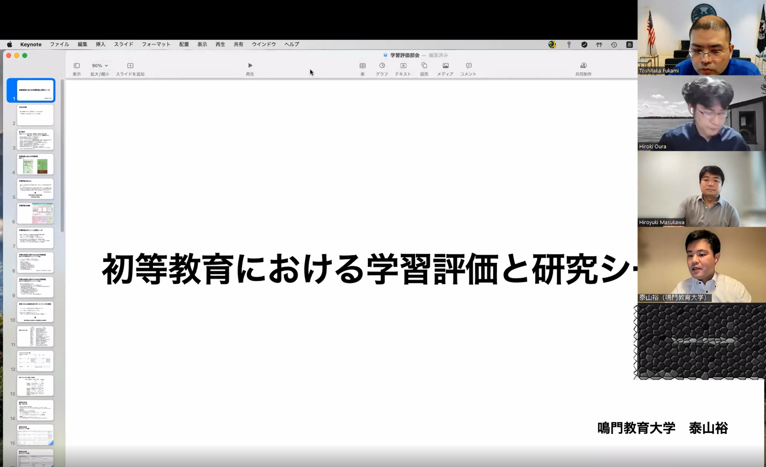Select slide 10 thumbnail in navigator
Viewport: 766px width, 467px height.
[35, 312]
